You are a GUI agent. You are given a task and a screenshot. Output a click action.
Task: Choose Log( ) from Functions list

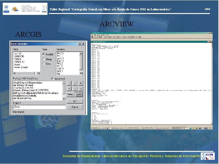click(60, 68)
